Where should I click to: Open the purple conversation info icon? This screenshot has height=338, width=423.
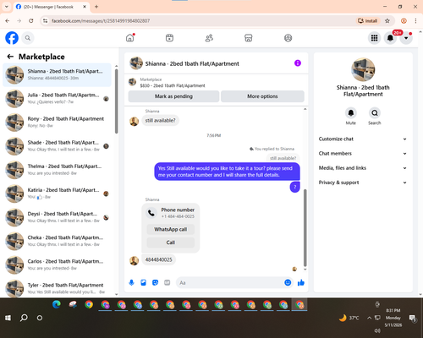click(298, 63)
